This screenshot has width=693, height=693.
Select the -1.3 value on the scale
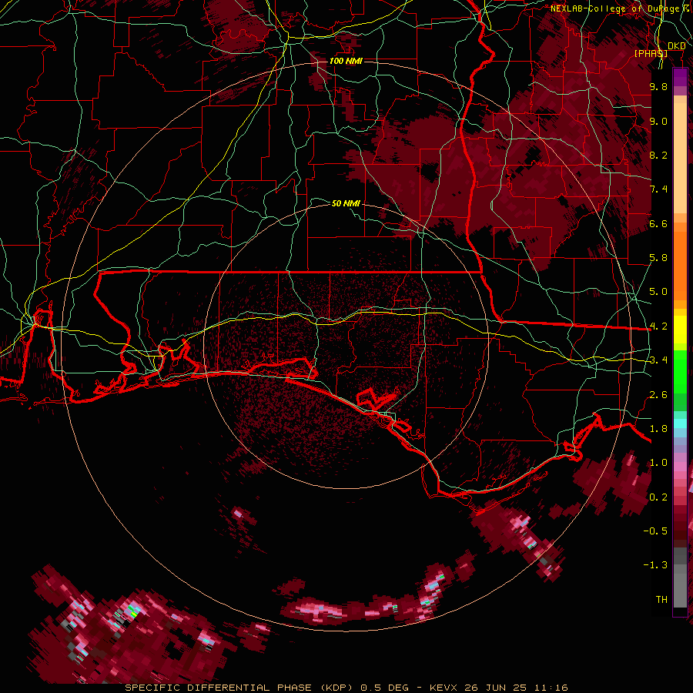(x=655, y=565)
